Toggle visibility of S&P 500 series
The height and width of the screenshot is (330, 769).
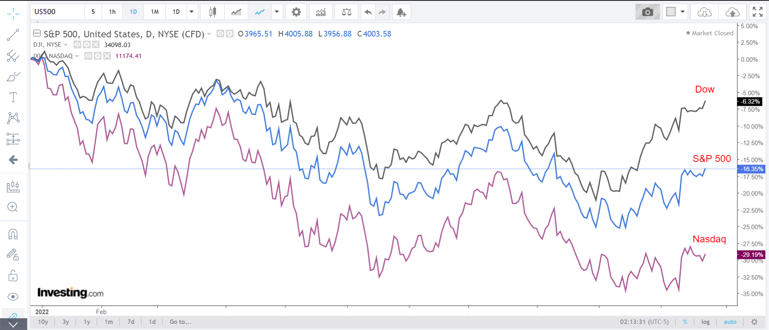pyautogui.click(x=220, y=34)
